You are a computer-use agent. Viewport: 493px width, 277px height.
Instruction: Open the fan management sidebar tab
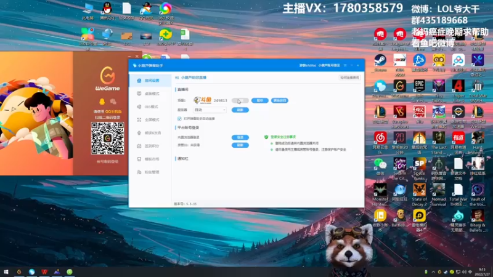150,172
